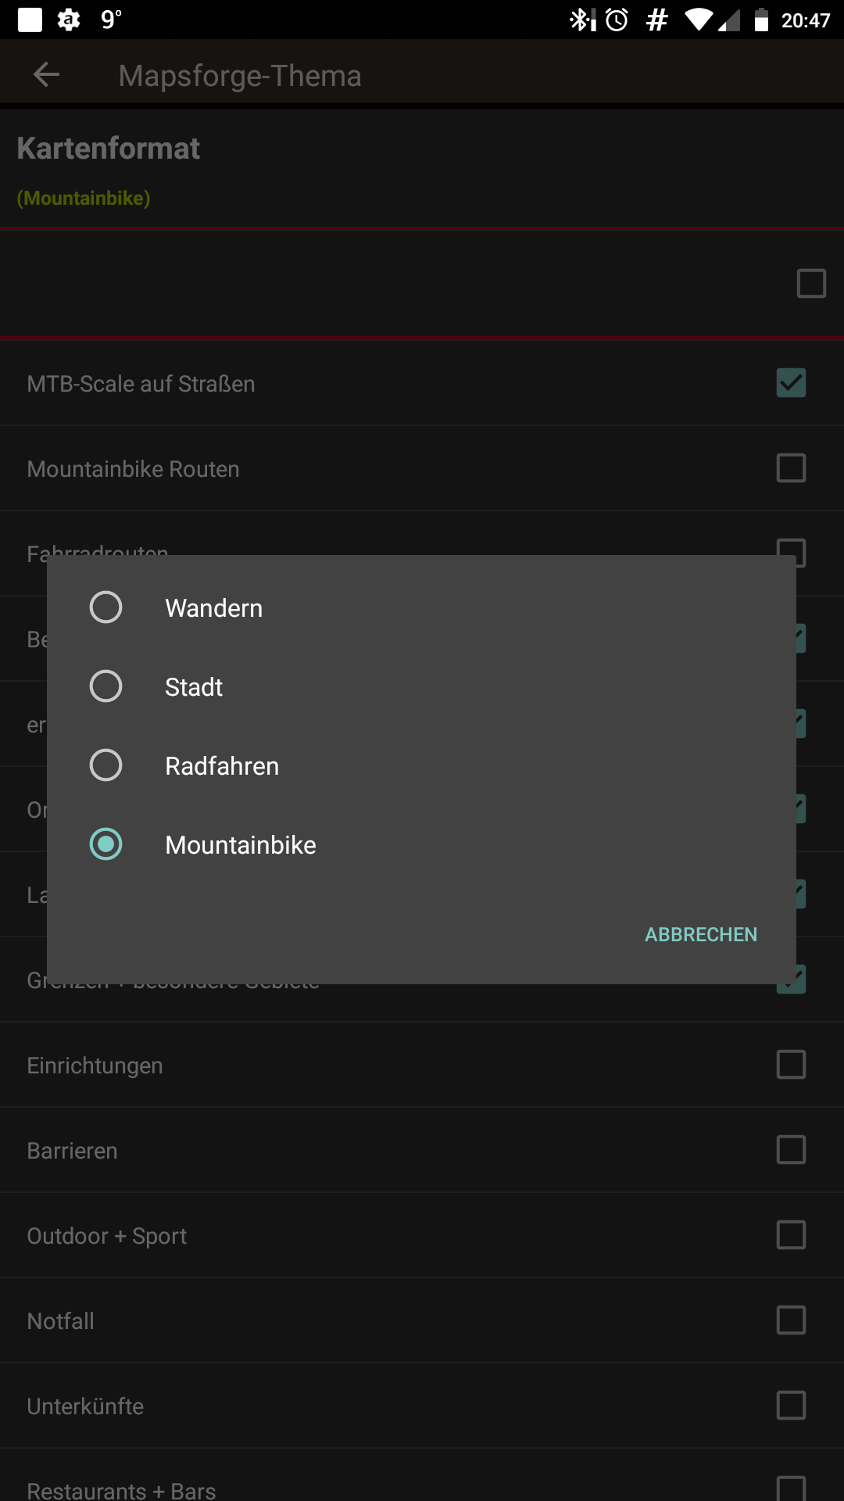Uncheck MTB-Scale auf Straßen checkbox
Screen dimensions: 844x1501
click(x=791, y=383)
